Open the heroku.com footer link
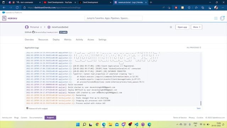The width and height of the screenshot is (227, 128). (7, 118)
